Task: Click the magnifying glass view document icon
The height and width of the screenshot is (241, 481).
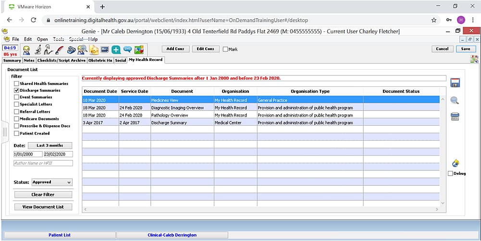Action: pos(455,100)
